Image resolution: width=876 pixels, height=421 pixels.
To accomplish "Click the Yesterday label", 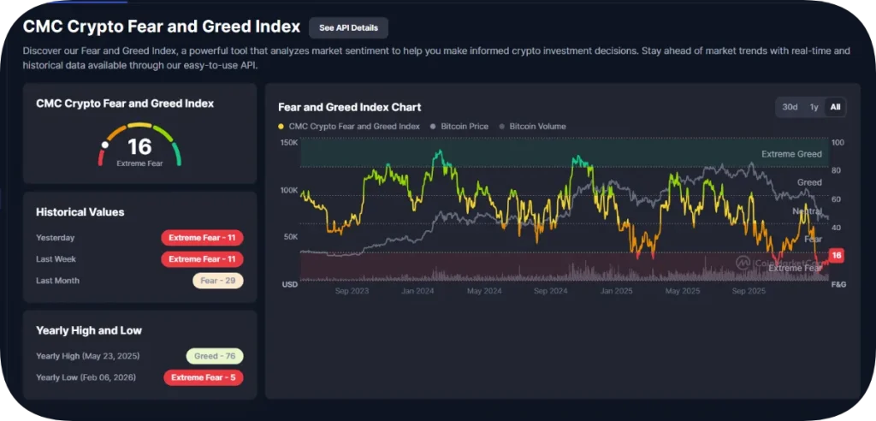I will pyautogui.click(x=56, y=238).
